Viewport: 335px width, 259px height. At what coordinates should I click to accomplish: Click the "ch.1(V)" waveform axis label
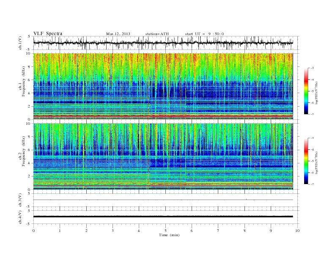click(20, 43)
